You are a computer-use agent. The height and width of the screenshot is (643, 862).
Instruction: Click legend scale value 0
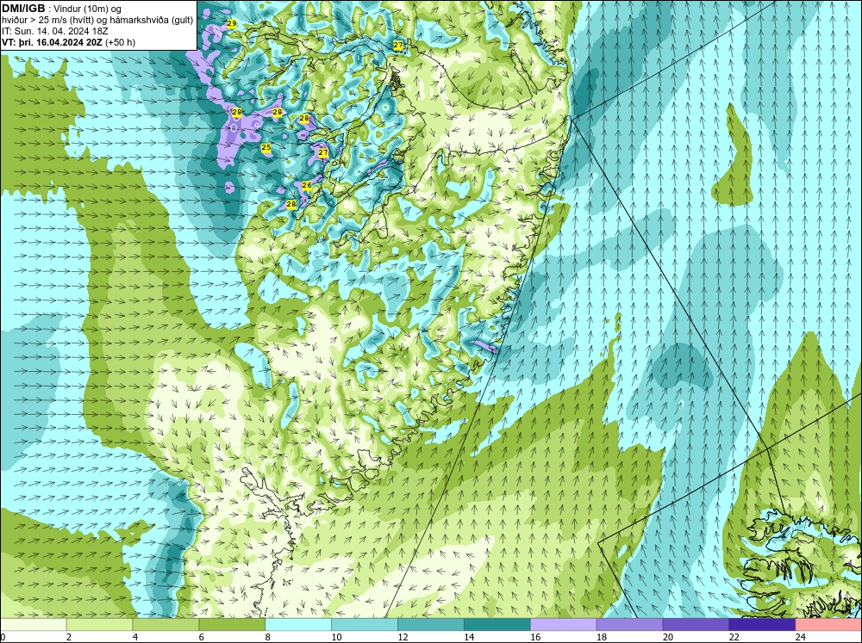[3, 637]
